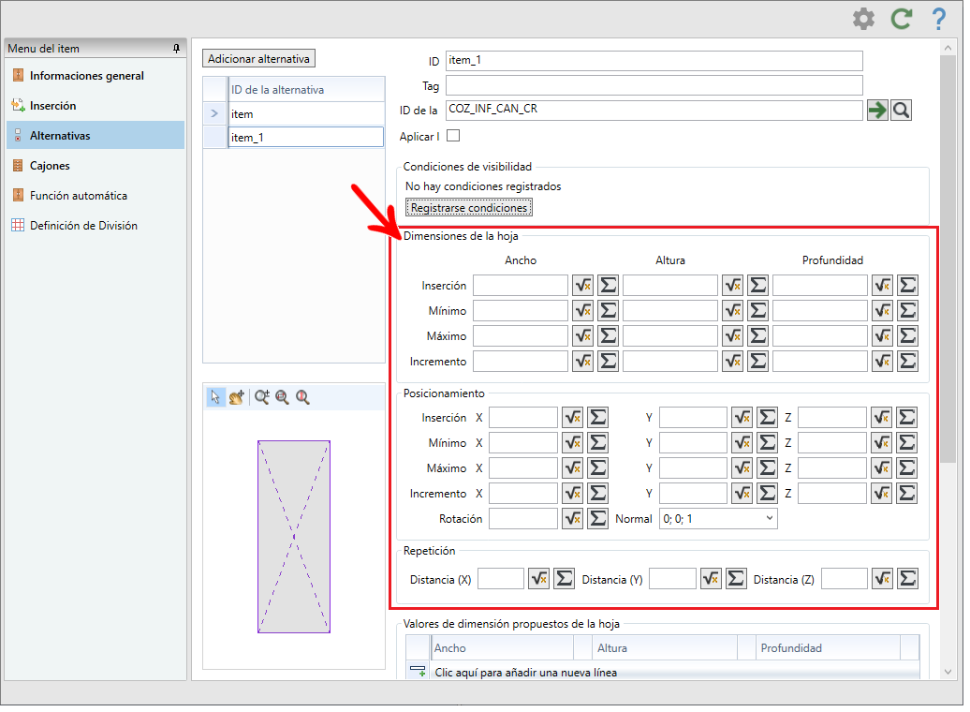The height and width of the screenshot is (712, 970).
Task: Select Alternativas in the item menu
Action: (96, 136)
